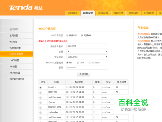Select the CMCC-WEB channel 6 radio button
This screenshot has height=122, width=162.
(x=40, y=93)
